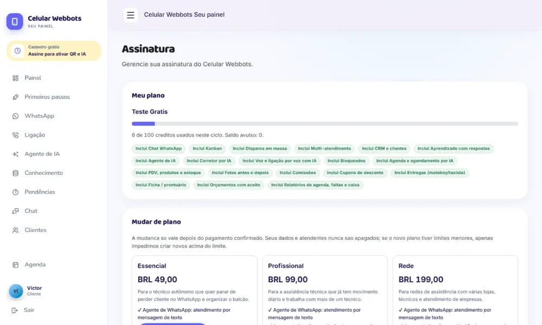Select the Profissional plan card title

point(286,266)
